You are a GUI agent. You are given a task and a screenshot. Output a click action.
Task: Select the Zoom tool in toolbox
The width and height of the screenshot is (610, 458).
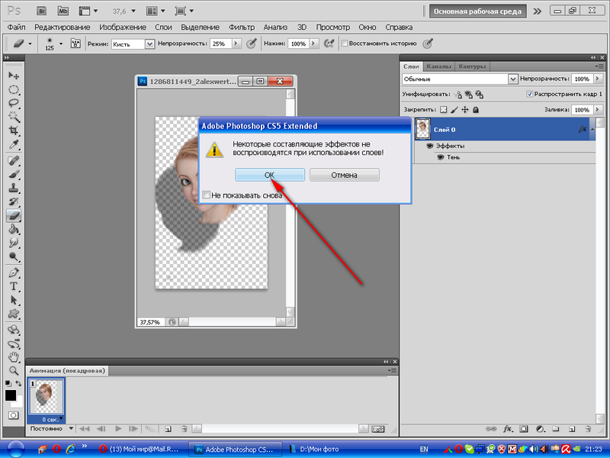click(14, 370)
